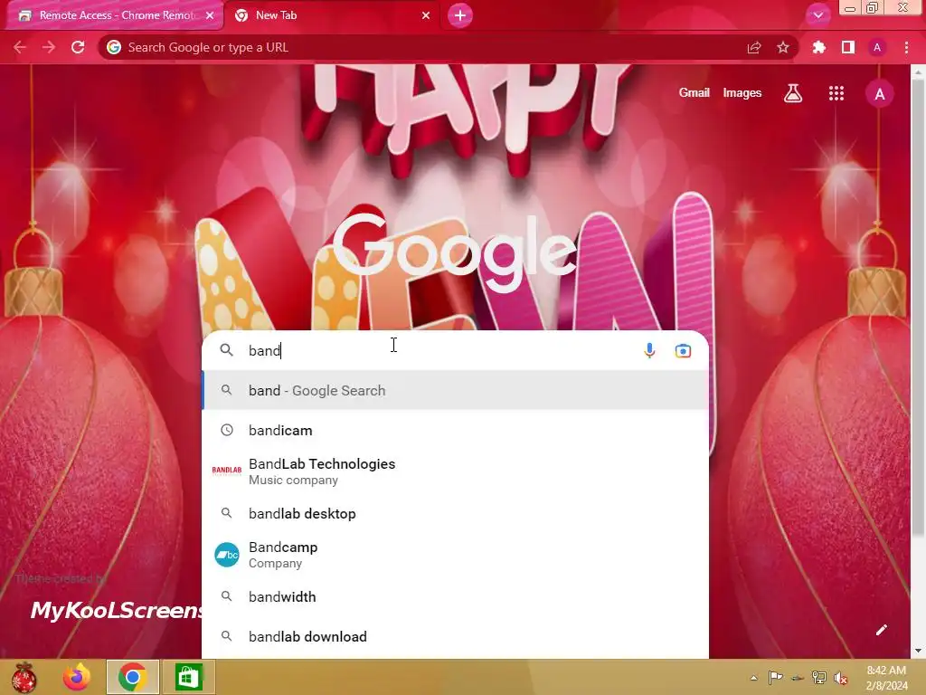Select the 'bandwidth' suggestion
Viewport: 926px width, 695px height.
pos(456,597)
